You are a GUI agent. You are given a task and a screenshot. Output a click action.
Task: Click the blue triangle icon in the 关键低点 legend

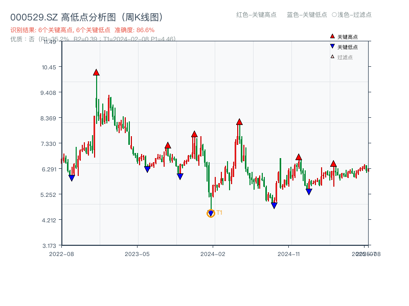(332, 46)
